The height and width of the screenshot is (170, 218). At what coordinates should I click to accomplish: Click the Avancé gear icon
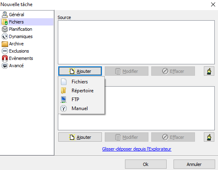coord(5,66)
